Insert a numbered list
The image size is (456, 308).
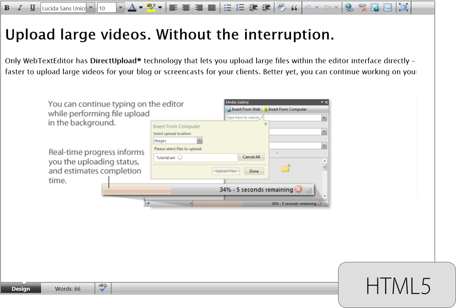tap(240, 8)
